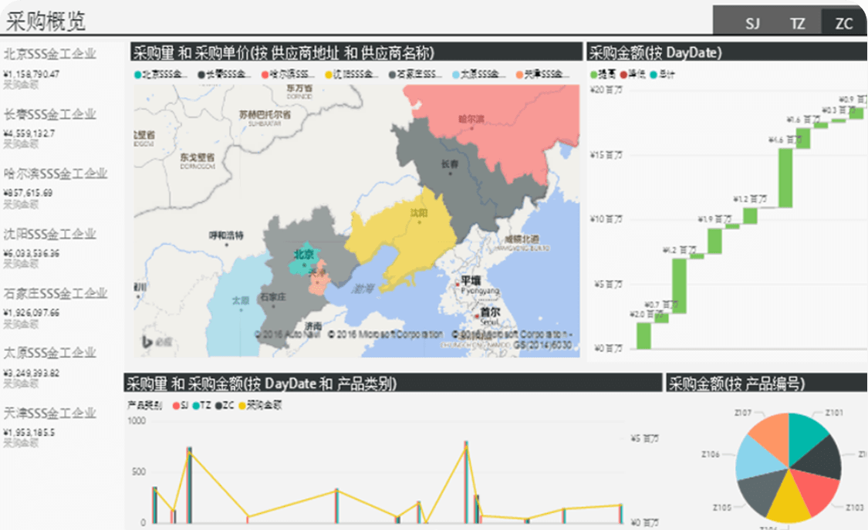Click the map chart title bar 采购量 和 采购单价

[356, 52]
